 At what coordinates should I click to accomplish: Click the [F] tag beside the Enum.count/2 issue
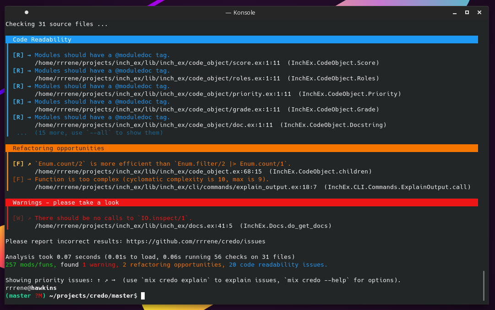(18, 164)
